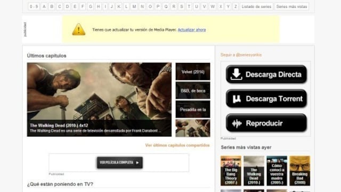Open series starting with letter B
Image resolution: width=341 pixels, height=192 pixels.
point(52,6)
